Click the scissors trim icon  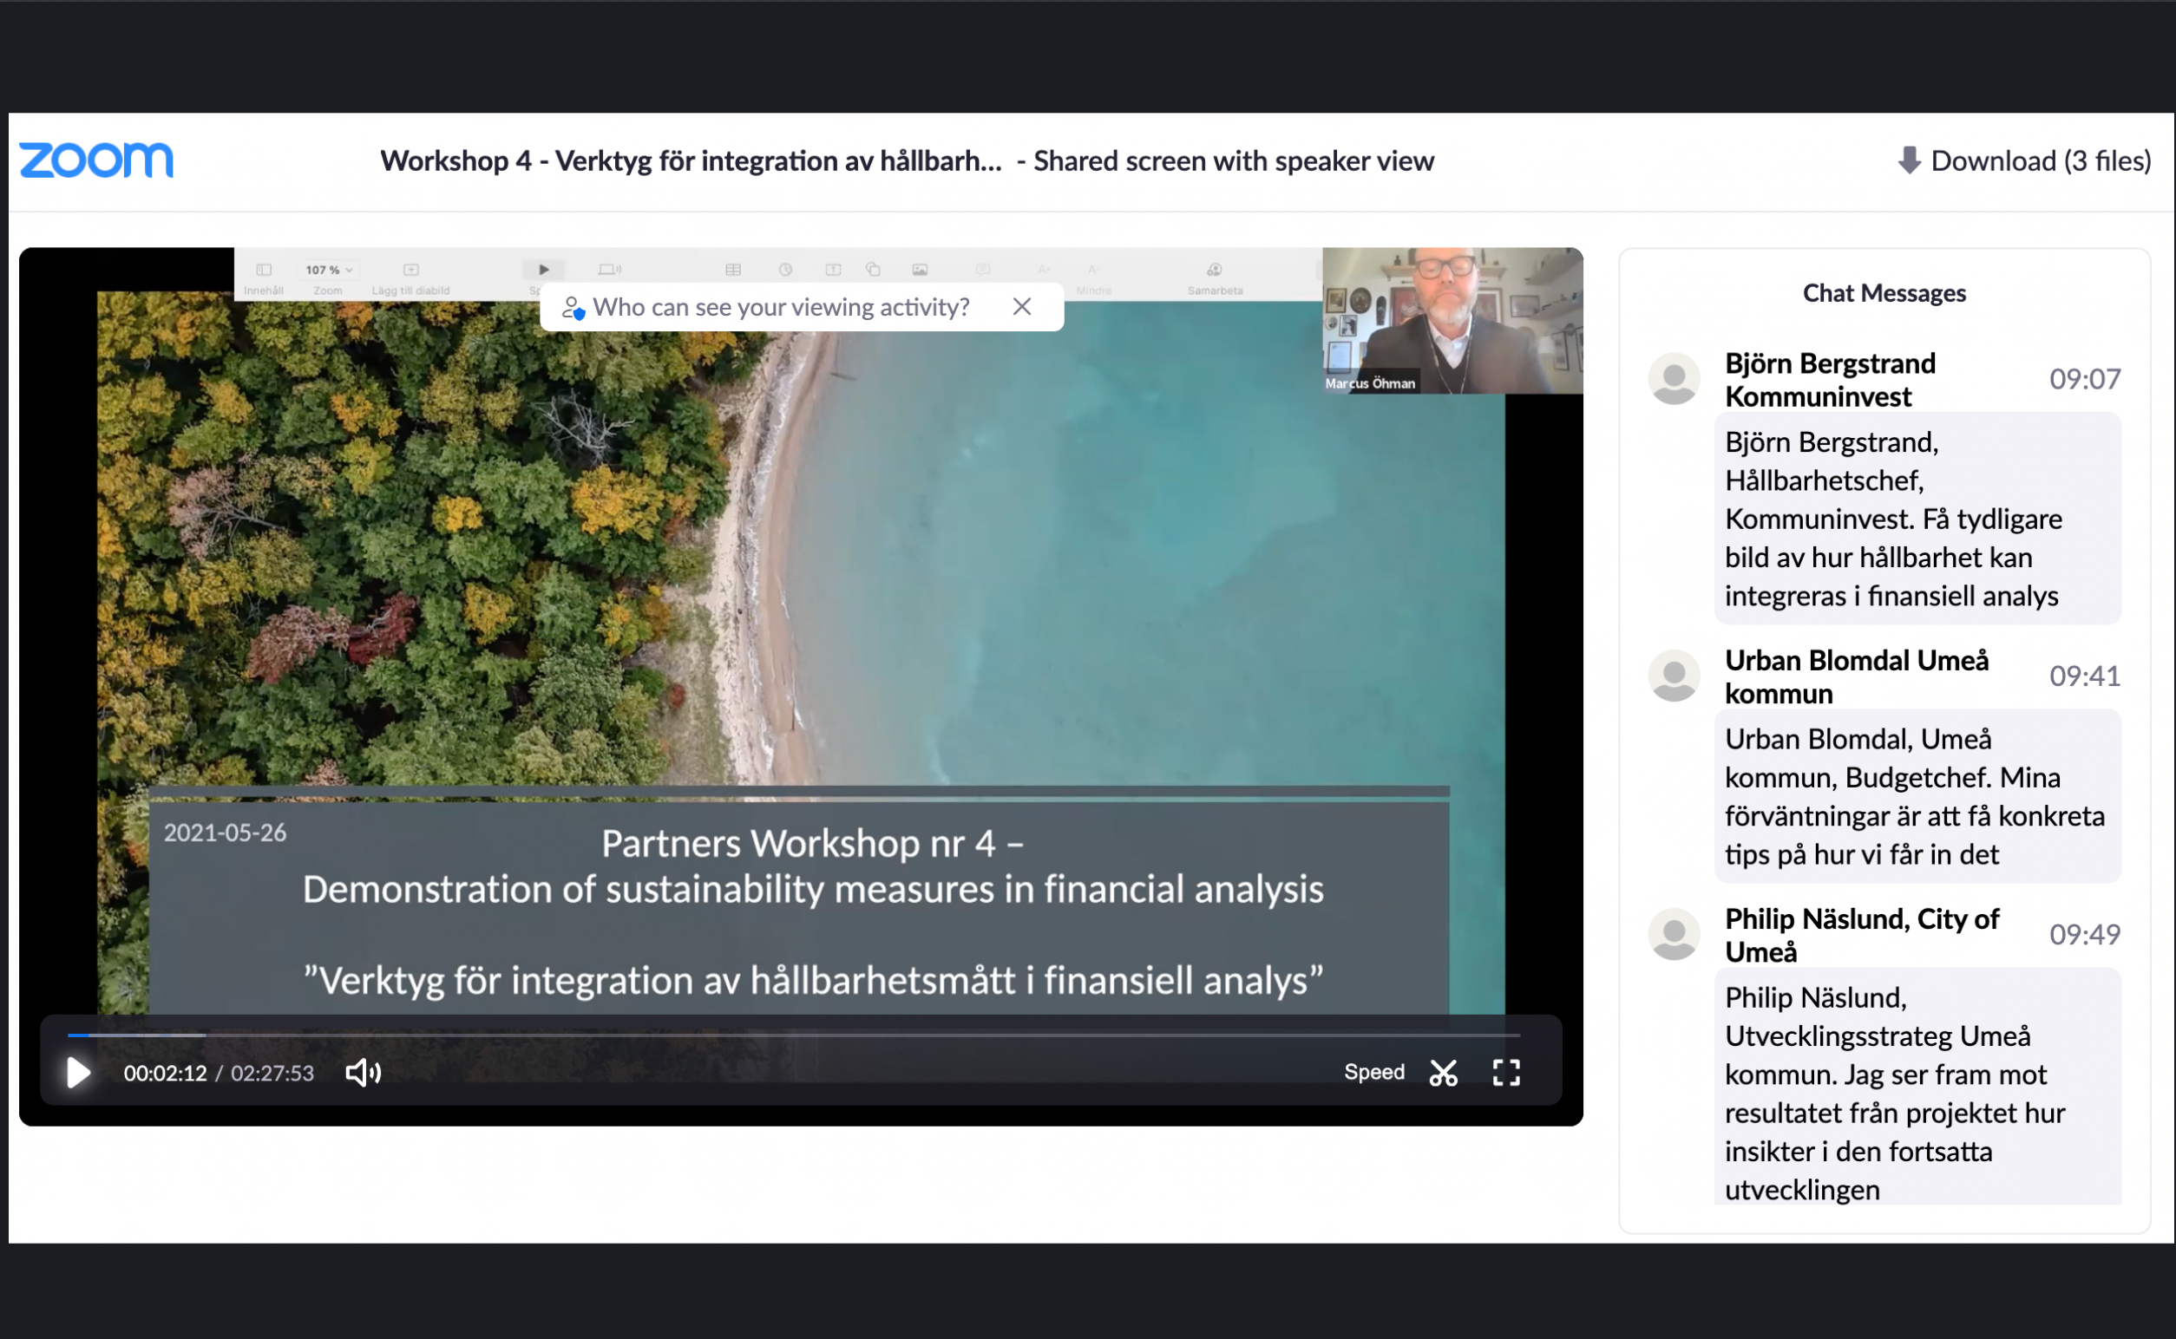(x=1443, y=1073)
